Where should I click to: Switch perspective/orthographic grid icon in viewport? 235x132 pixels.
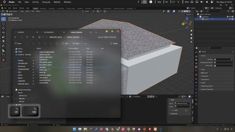191,42
